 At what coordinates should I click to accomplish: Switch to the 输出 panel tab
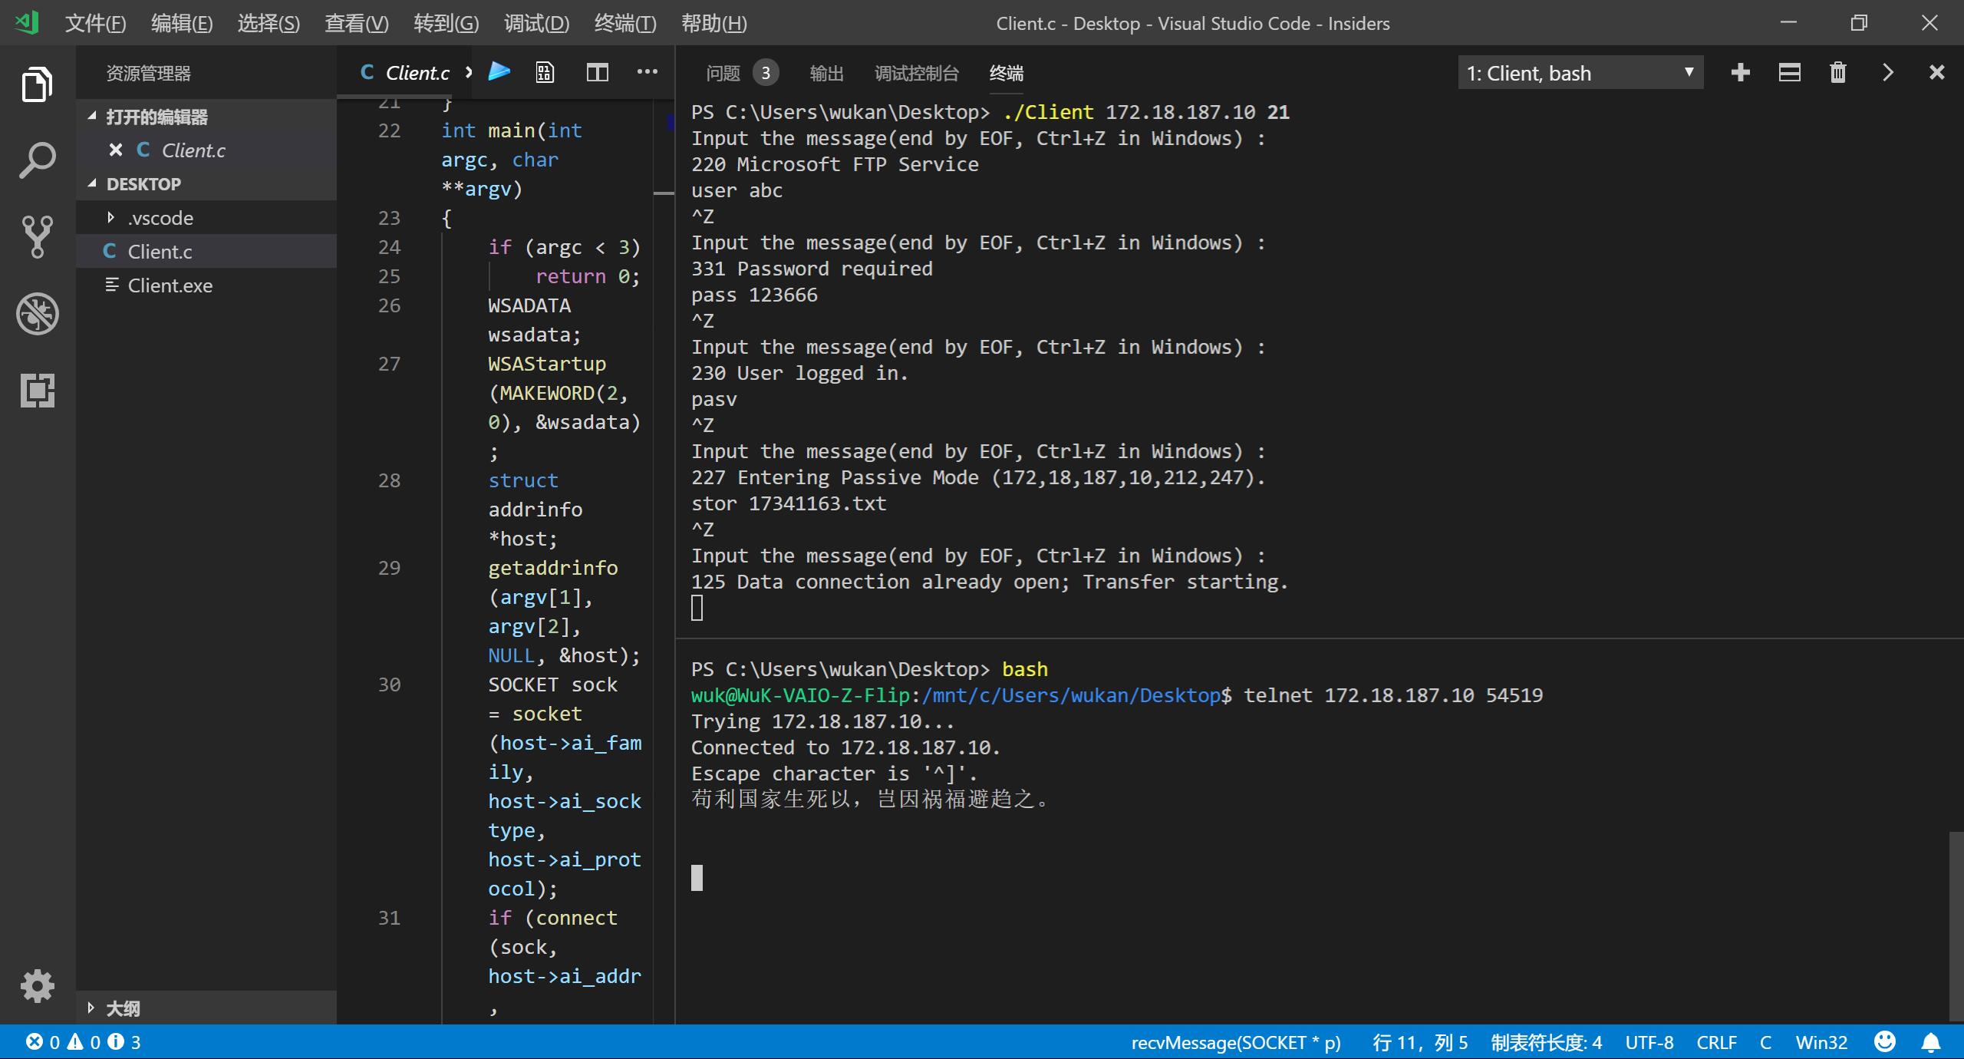[826, 73]
